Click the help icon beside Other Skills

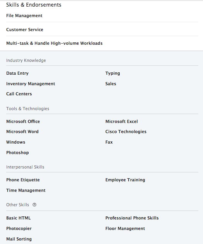[34, 205]
